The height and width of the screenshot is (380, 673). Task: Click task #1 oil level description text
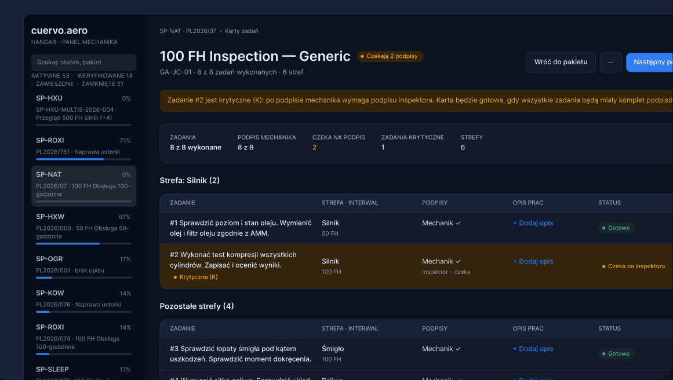pos(241,228)
